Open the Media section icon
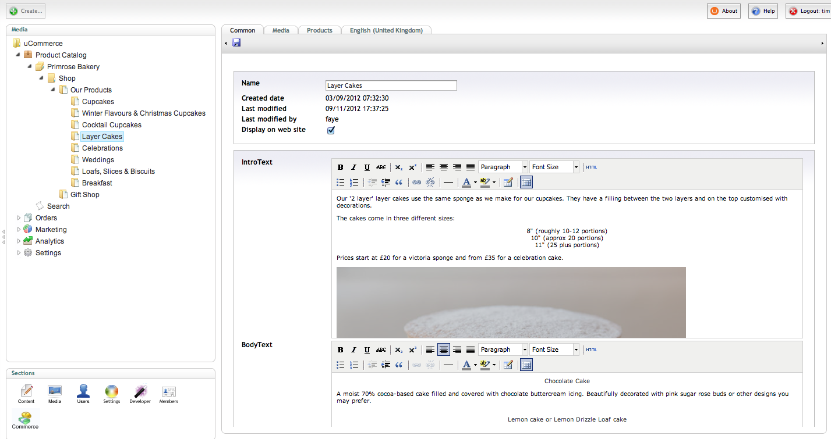 55,394
